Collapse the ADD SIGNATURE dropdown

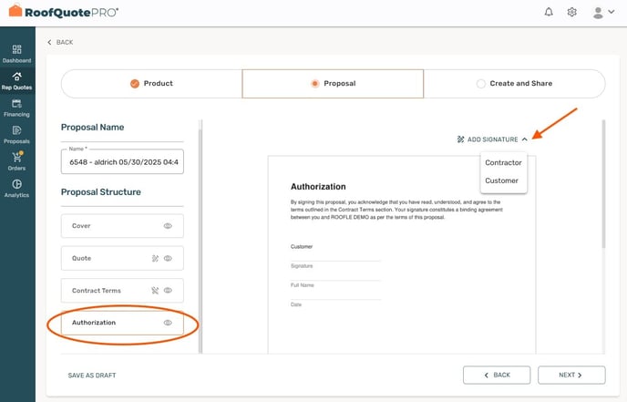[525, 139]
